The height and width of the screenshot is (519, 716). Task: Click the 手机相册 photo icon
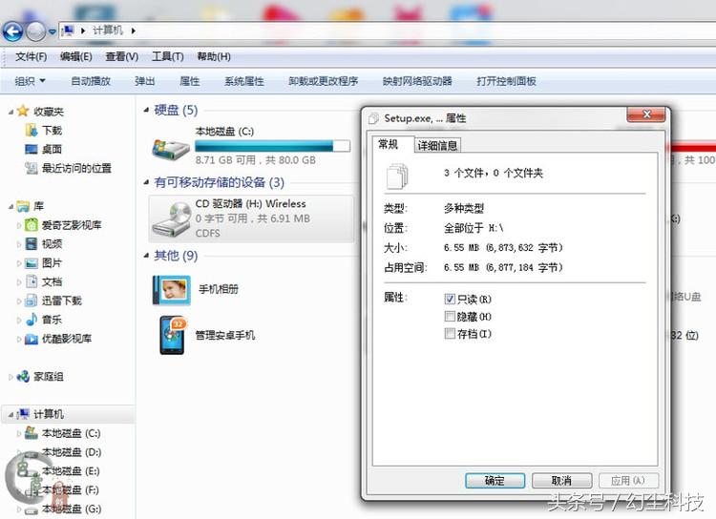[172, 290]
